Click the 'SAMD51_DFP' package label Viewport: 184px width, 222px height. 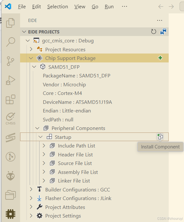64,67
